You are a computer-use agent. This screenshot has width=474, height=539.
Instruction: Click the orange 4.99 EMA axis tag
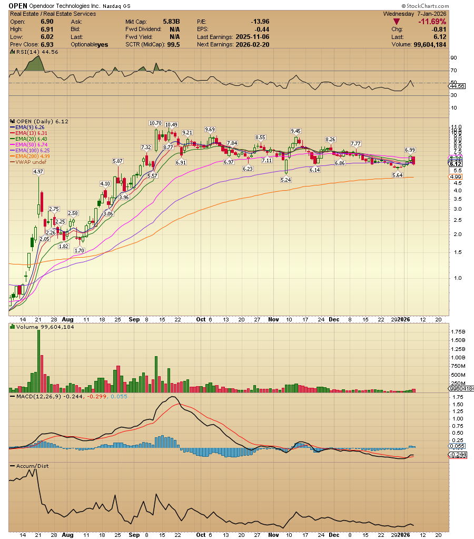456,177
